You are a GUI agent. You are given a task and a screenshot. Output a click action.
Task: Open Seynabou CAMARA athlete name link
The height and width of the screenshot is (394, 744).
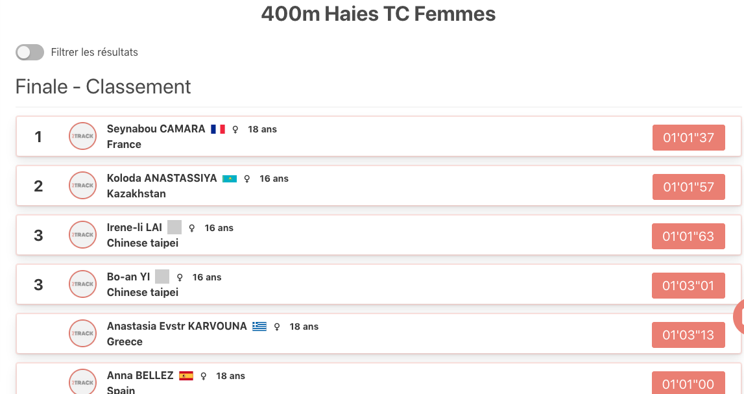156,129
